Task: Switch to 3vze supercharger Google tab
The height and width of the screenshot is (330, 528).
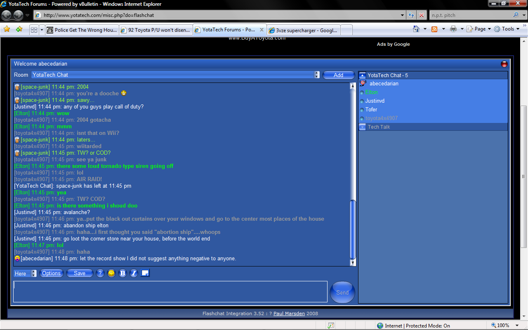Action: pyautogui.click(x=304, y=30)
